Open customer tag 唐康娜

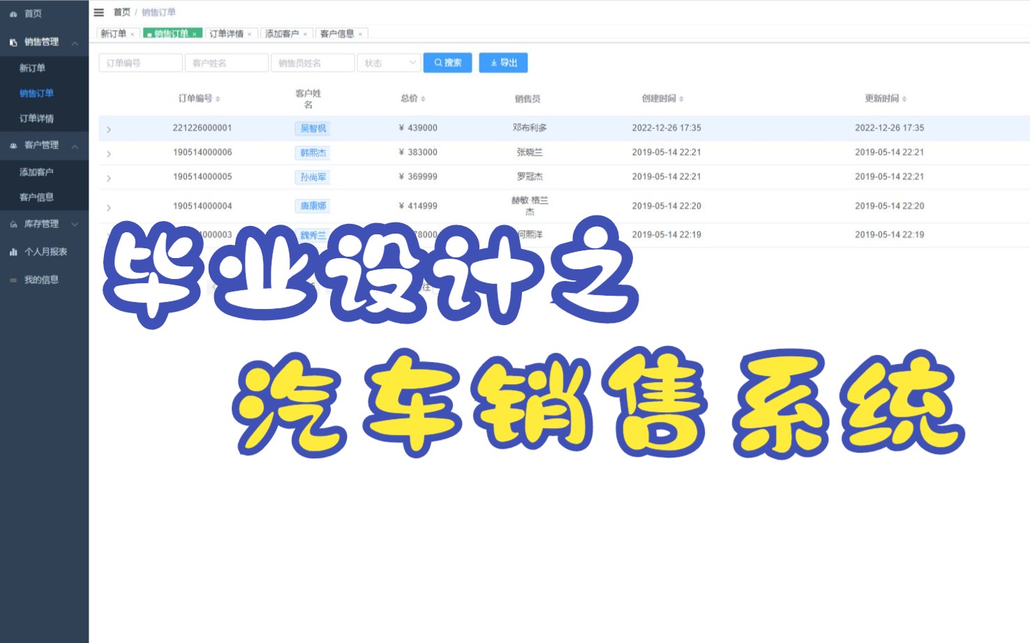(x=313, y=206)
